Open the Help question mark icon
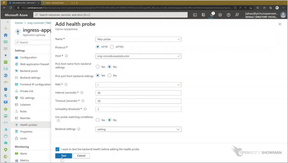The height and width of the screenshot is (163, 288). tap(228, 15)
